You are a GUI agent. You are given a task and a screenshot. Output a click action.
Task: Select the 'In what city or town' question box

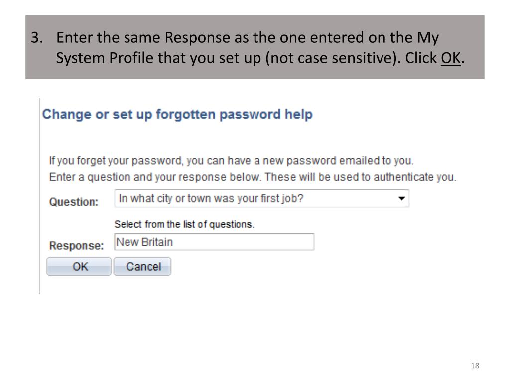click(261, 198)
